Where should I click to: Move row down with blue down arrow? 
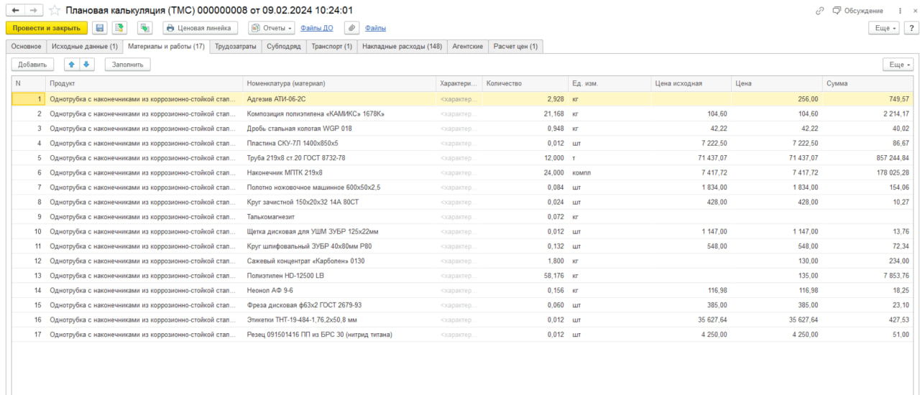[x=86, y=64]
